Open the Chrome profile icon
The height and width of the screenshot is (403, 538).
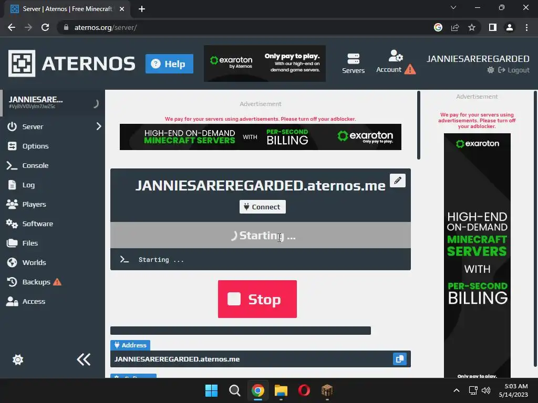(510, 27)
